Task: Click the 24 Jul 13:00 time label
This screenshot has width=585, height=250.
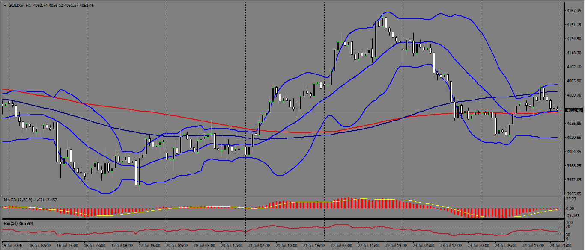Action: pos(533,246)
